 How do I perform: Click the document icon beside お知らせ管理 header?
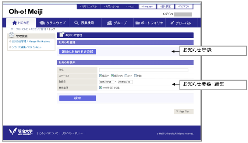coord(62,34)
